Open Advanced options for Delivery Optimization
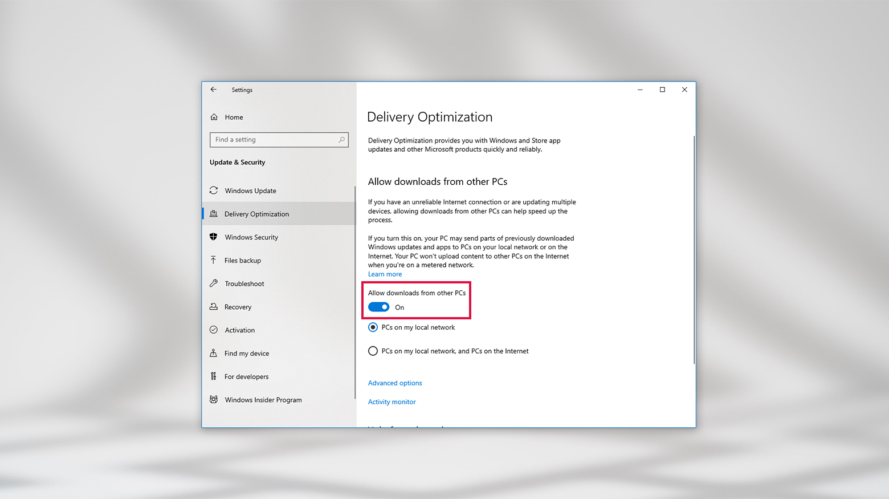889x499 pixels. [x=395, y=383]
